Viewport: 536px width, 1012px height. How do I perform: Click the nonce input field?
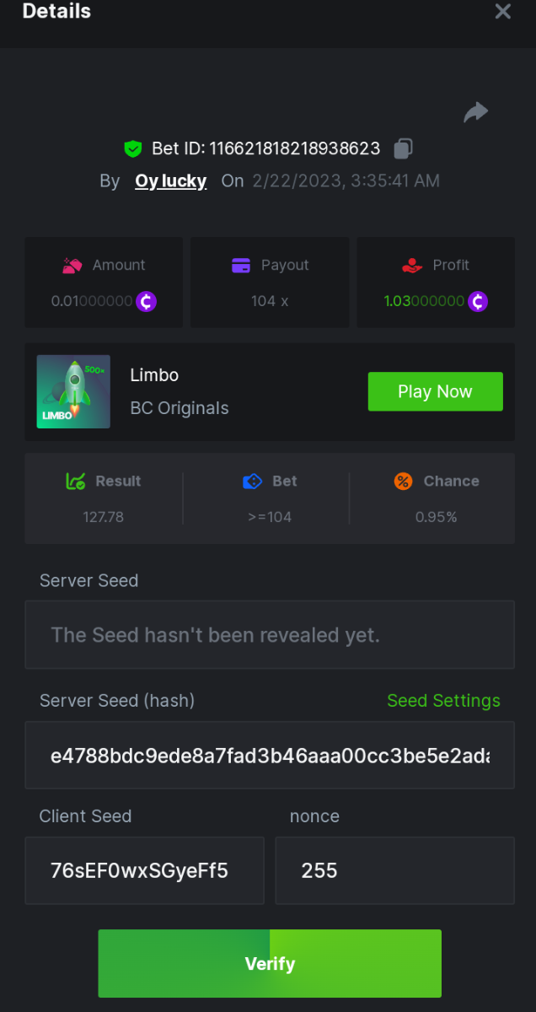(394, 870)
